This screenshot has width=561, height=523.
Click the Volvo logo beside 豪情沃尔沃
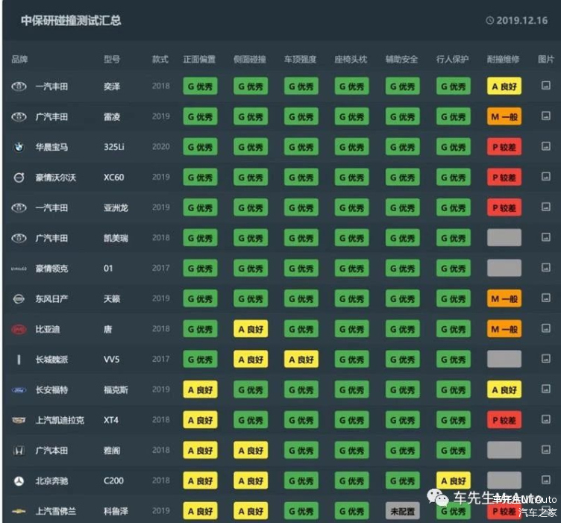pos(19,178)
